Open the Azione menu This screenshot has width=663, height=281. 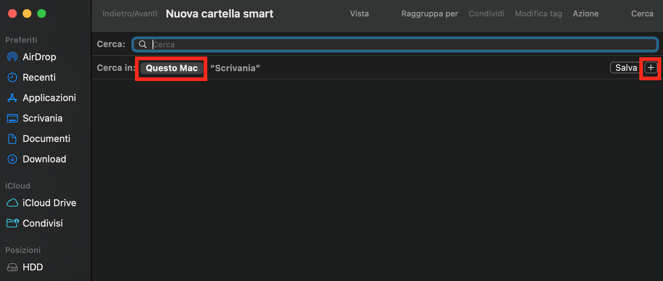click(585, 14)
